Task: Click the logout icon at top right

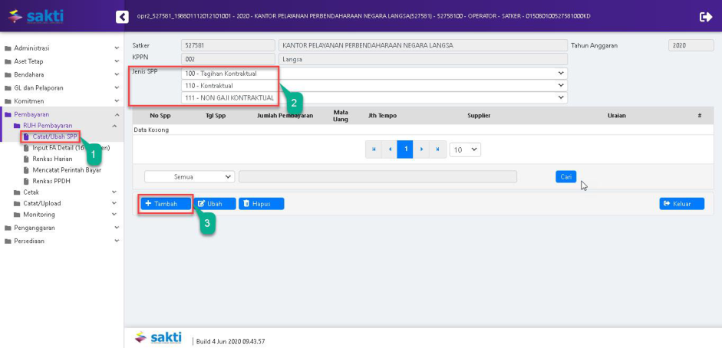Action: [x=705, y=17]
